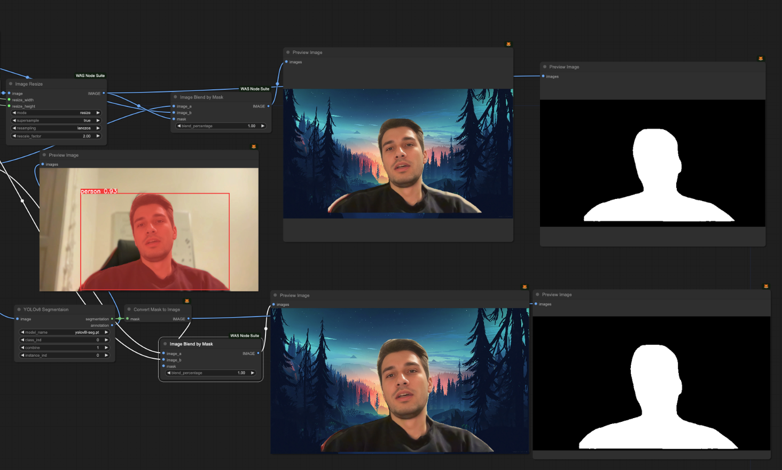Increase class_ind with its right arrow

click(x=106, y=340)
